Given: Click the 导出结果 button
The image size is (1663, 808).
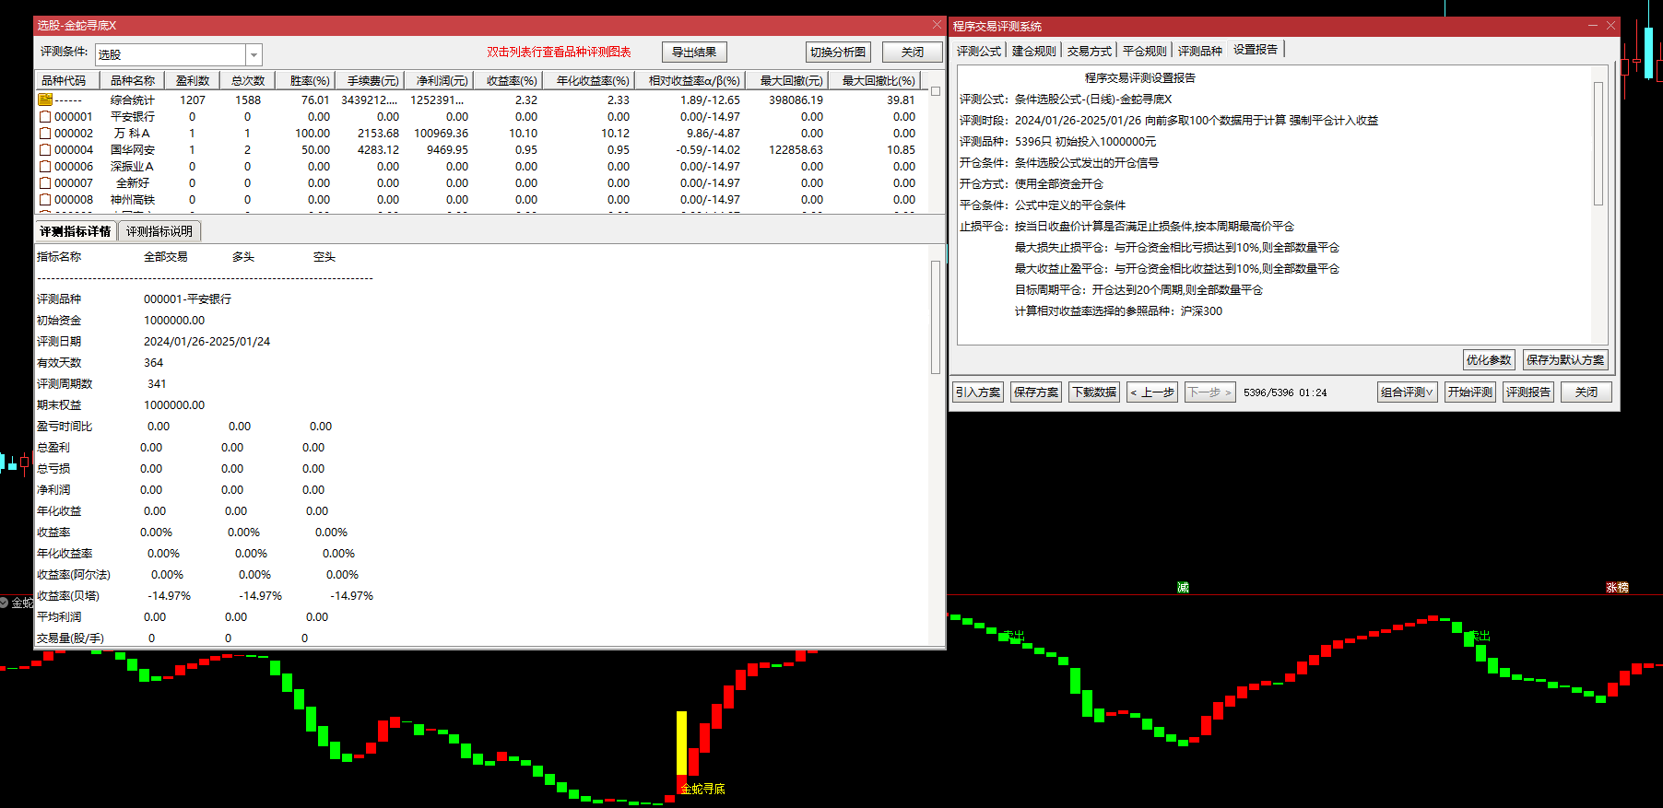Looking at the screenshot, I should tap(694, 52).
